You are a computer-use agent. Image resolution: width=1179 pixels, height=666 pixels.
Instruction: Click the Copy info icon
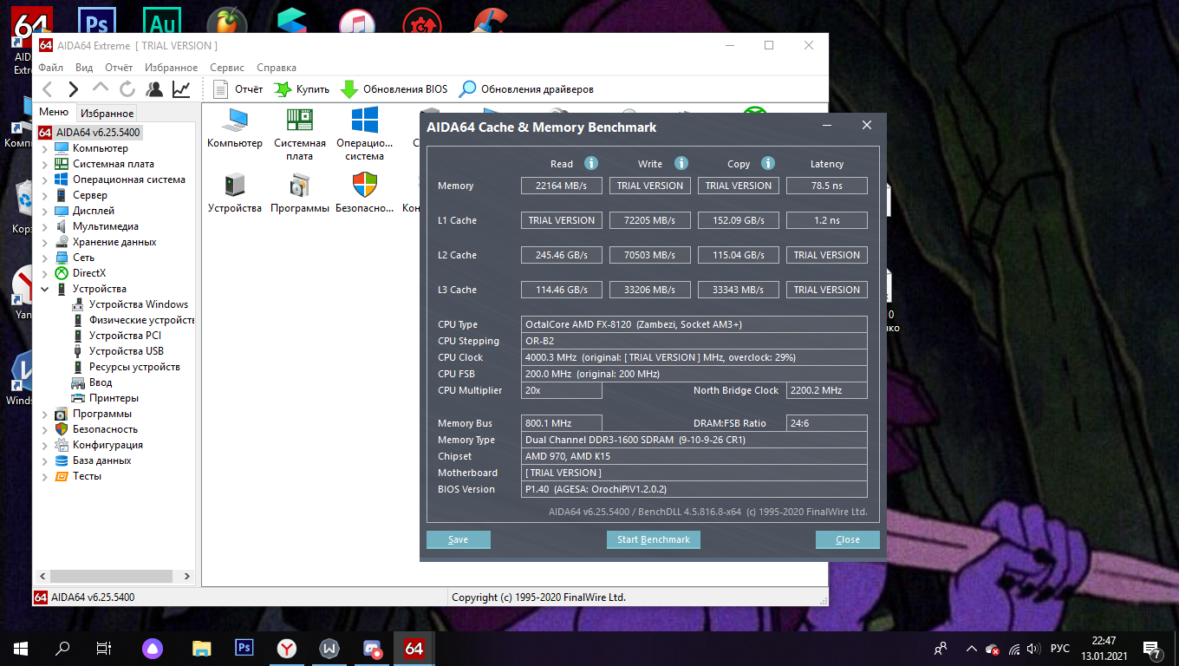tap(768, 163)
